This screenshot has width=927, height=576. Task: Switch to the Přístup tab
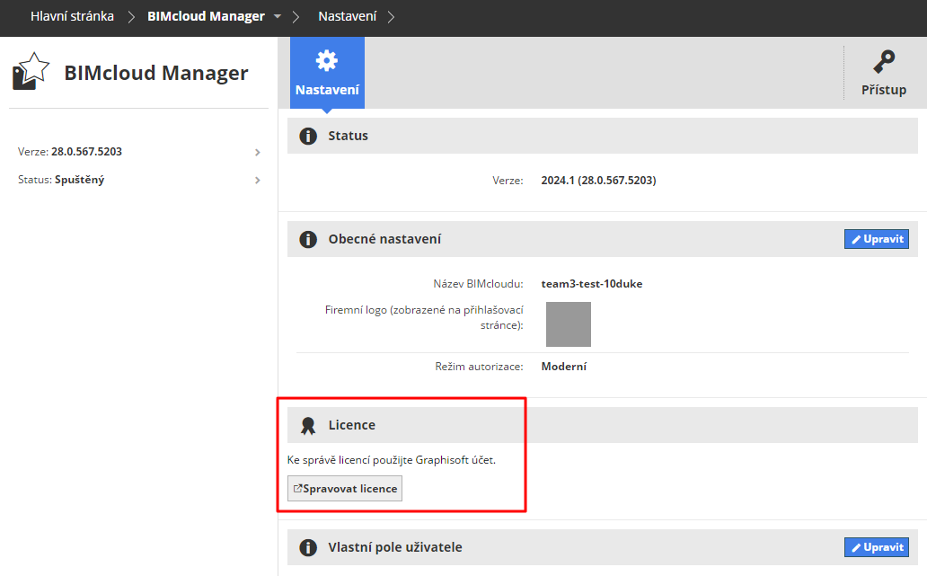coord(884,90)
